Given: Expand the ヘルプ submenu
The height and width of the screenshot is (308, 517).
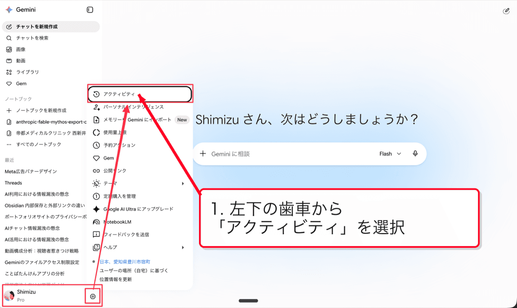Looking at the screenshot, I should pos(140,247).
